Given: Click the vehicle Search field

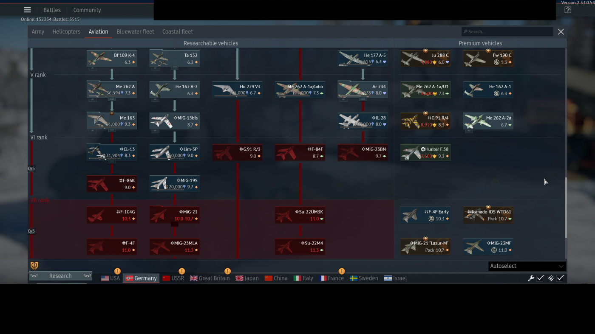Looking at the screenshot, I should coord(507,32).
